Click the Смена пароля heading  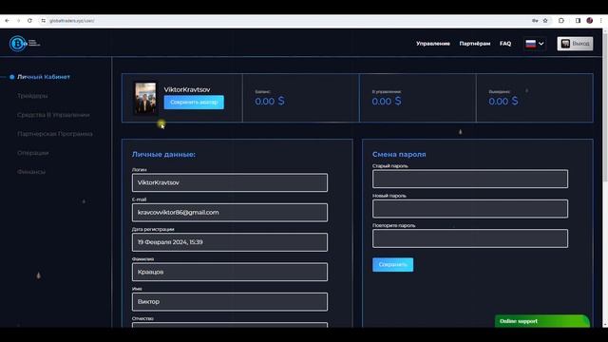point(399,154)
